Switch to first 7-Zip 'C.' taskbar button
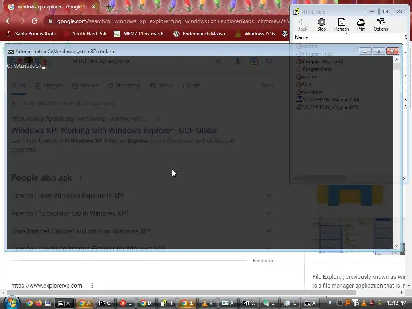 pyautogui.click(x=105, y=303)
